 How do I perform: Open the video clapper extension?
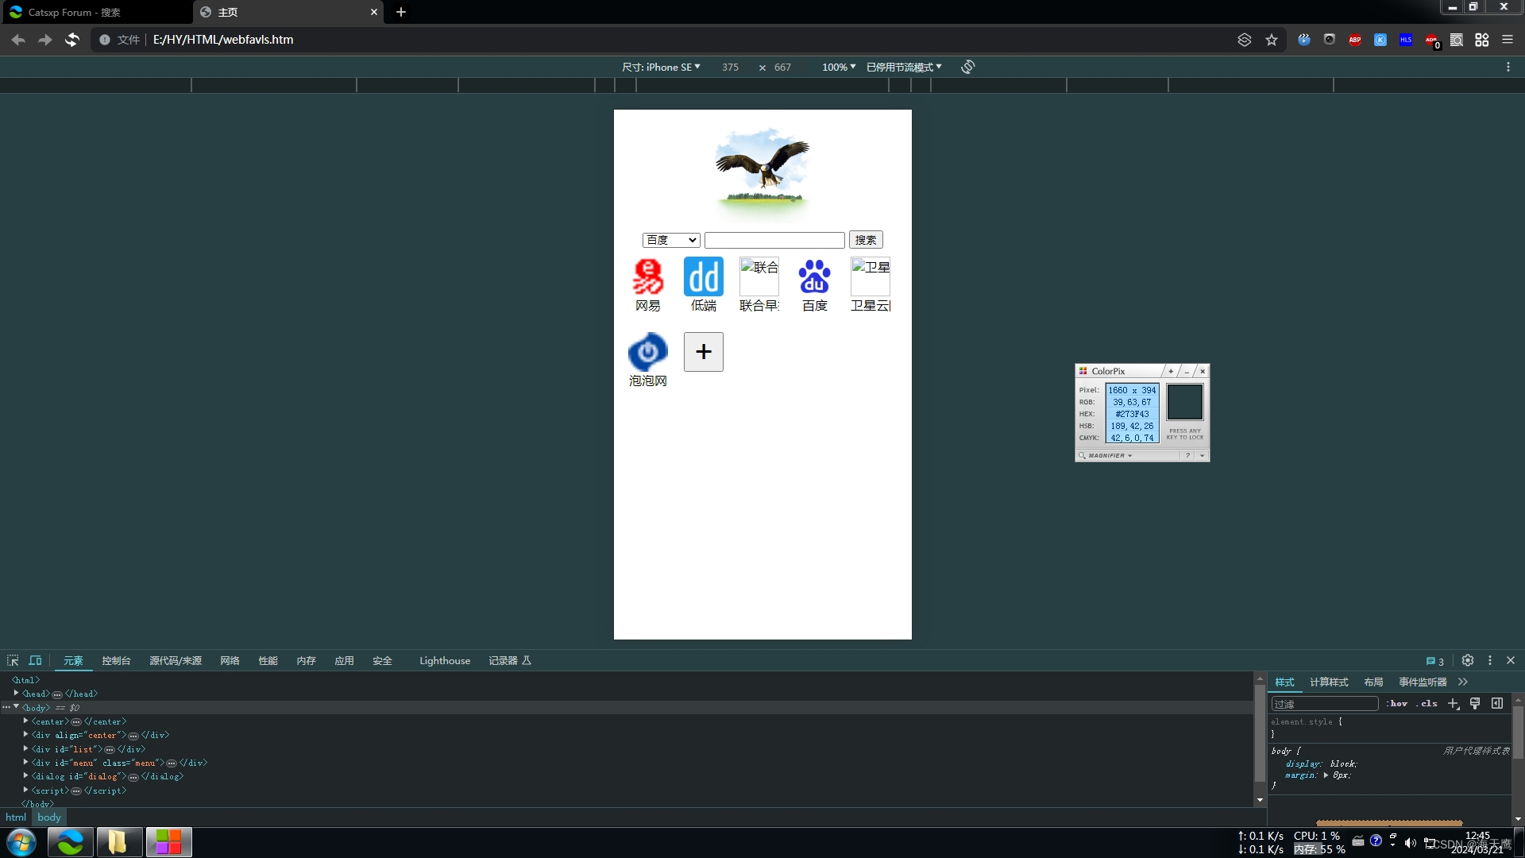[x=1304, y=40]
